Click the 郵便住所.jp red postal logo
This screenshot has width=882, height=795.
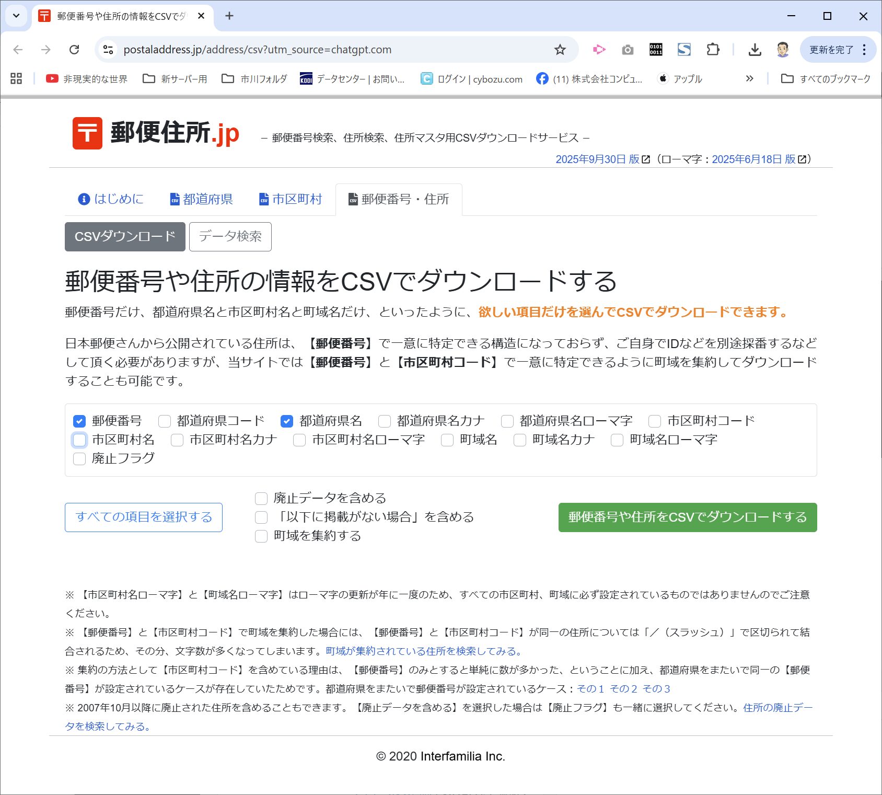point(87,133)
